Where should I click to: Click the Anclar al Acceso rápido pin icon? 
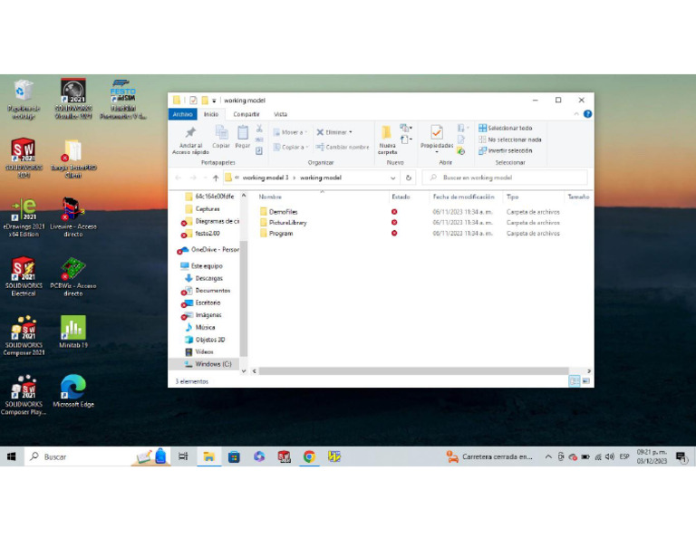(190, 133)
